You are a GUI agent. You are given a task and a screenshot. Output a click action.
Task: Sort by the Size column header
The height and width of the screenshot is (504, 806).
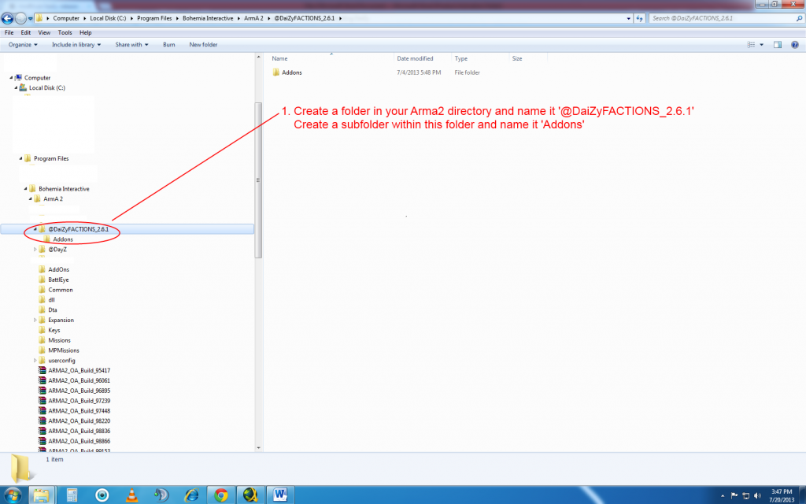tap(517, 58)
